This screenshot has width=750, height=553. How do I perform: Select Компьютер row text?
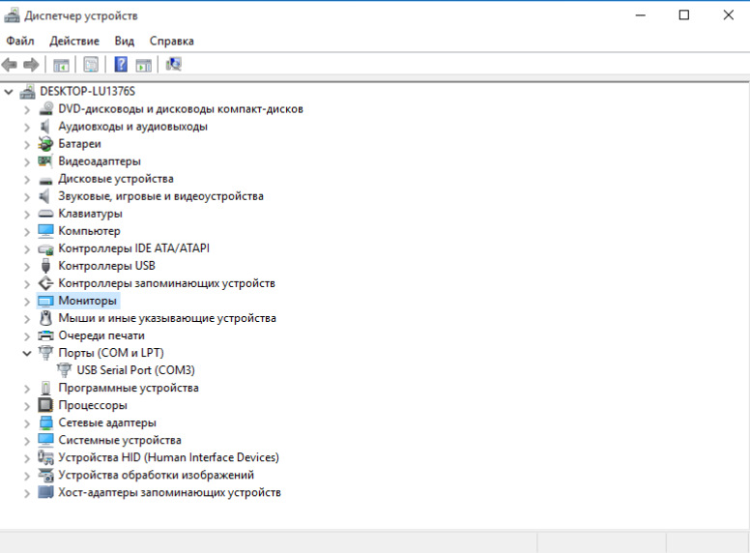(89, 231)
